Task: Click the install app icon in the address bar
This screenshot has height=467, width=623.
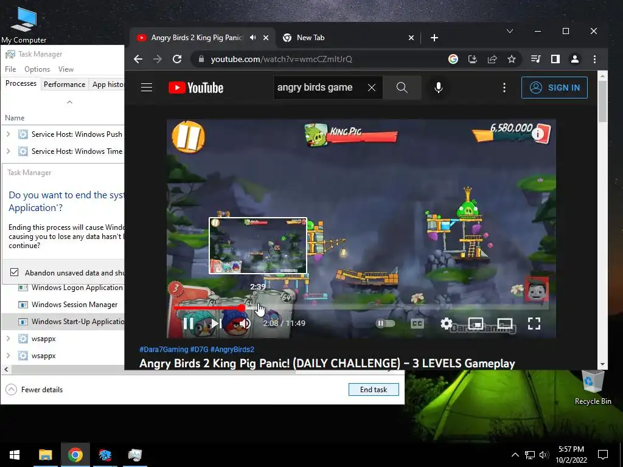Action: (472, 59)
